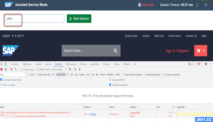Click the play icon in Start Session button
This screenshot has width=213, height=122.
[71, 19]
